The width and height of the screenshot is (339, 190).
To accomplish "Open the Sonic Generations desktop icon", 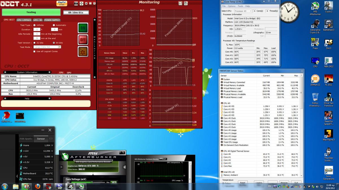I will [x=329, y=173].
